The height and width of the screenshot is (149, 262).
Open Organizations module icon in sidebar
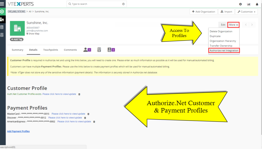[2, 19]
